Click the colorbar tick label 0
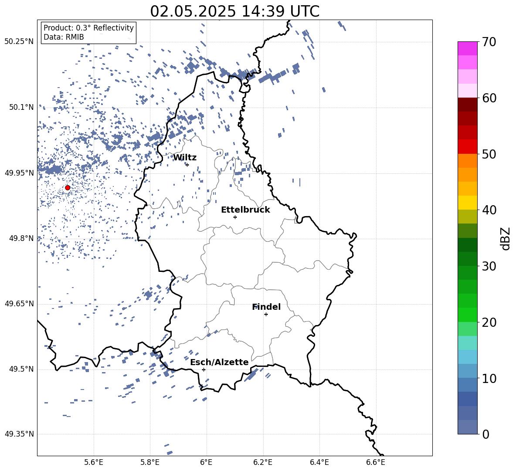This screenshot has width=516, height=471. tap(485, 434)
